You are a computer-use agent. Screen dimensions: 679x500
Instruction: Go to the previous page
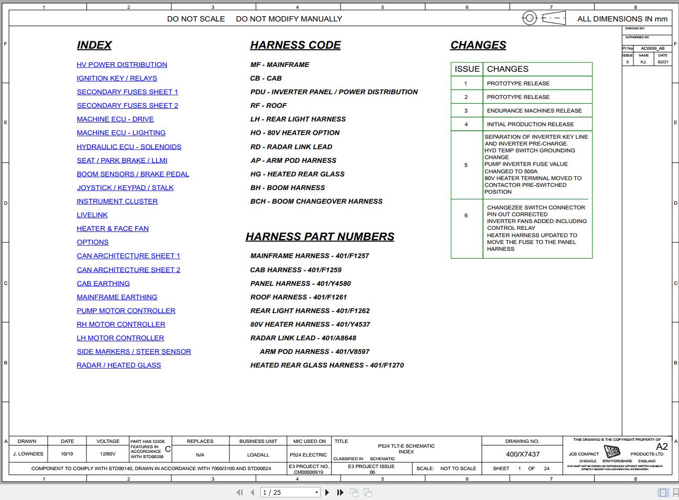(253, 492)
